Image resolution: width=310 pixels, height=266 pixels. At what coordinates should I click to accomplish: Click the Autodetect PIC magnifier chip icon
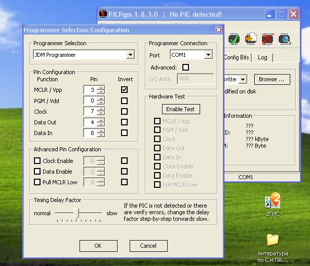point(285,39)
